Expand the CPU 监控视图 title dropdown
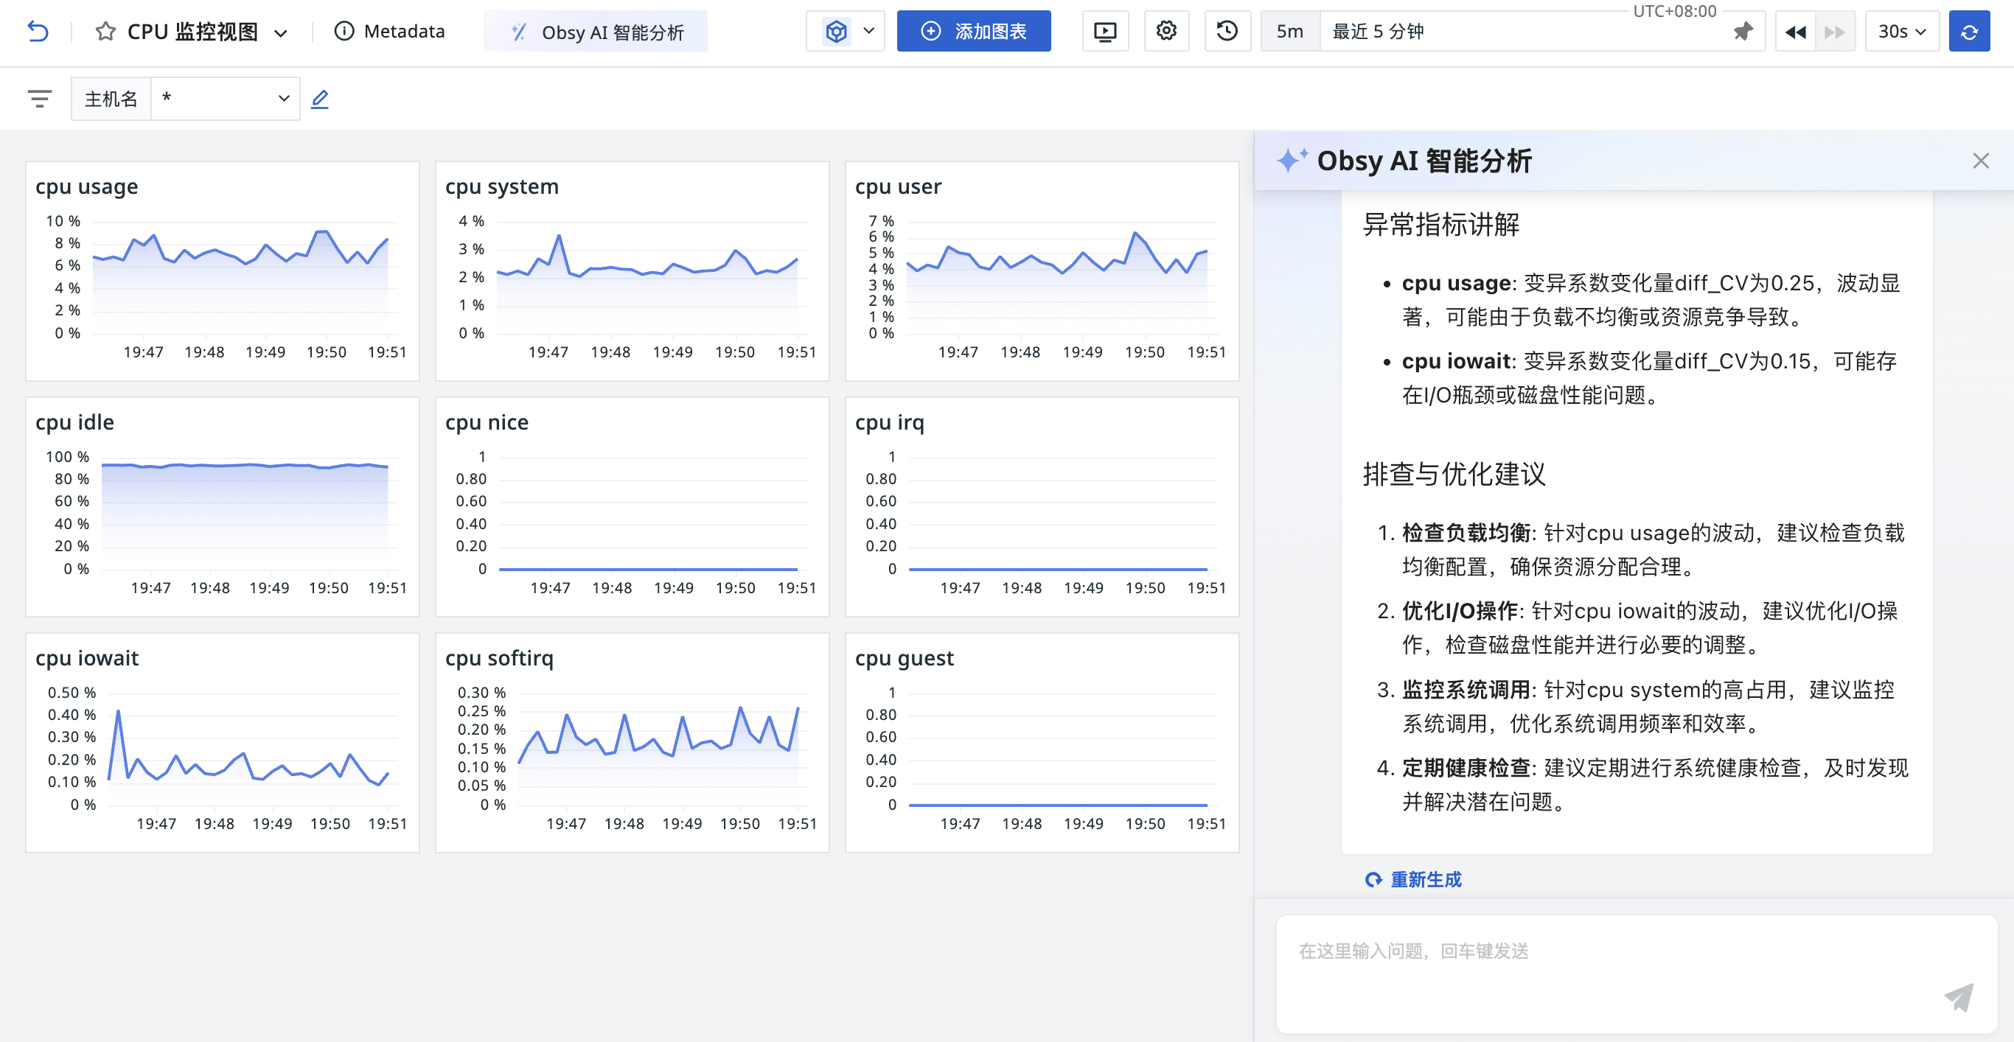This screenshot has width=2014, height=1042. [281, 33]
